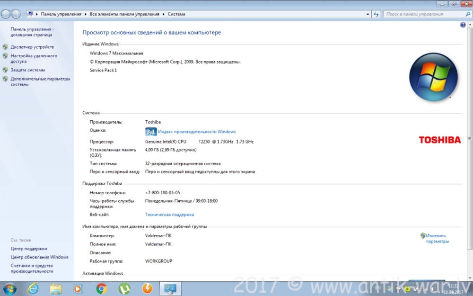Click the 3,1 performance rating badge
Screen dimensions: 473x296
coord(151,132)
